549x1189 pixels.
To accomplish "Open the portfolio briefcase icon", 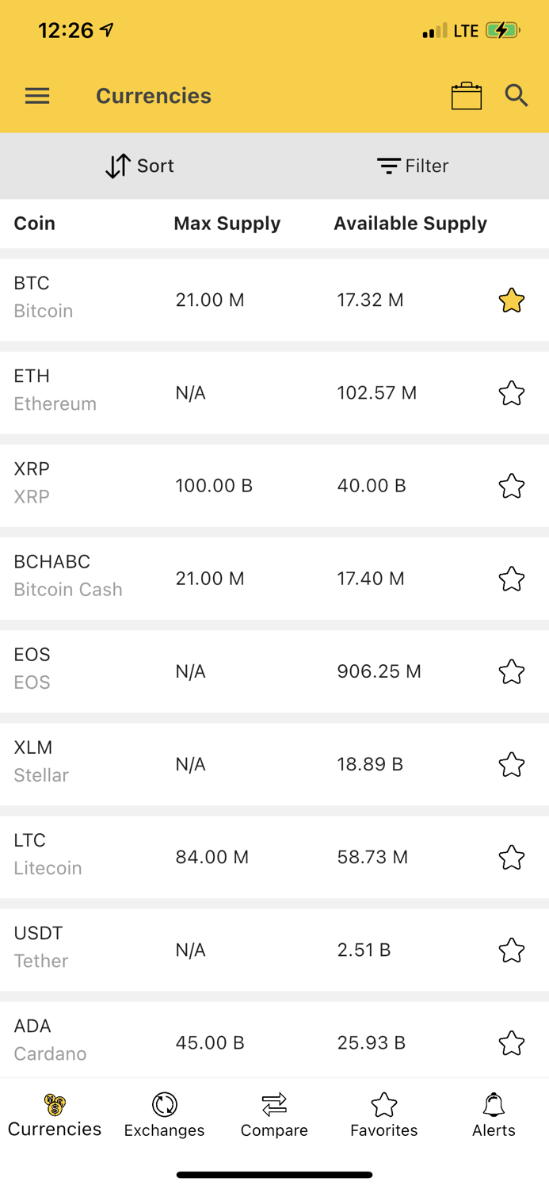I will pyautogui.click(x=467, y=95).
